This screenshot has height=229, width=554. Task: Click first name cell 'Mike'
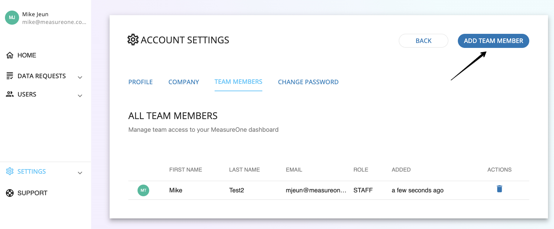coord(176,190)
